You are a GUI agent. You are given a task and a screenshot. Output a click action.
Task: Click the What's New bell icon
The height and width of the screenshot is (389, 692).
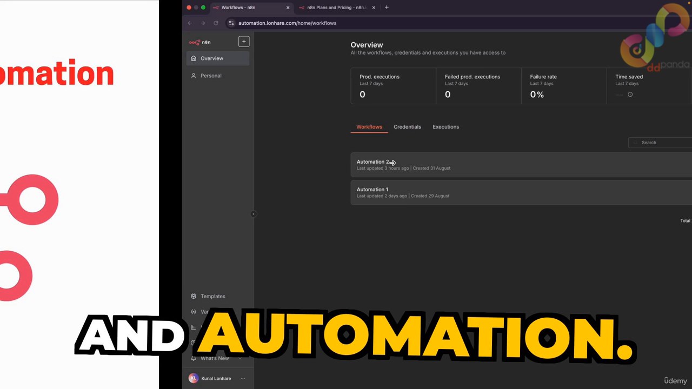194,358
